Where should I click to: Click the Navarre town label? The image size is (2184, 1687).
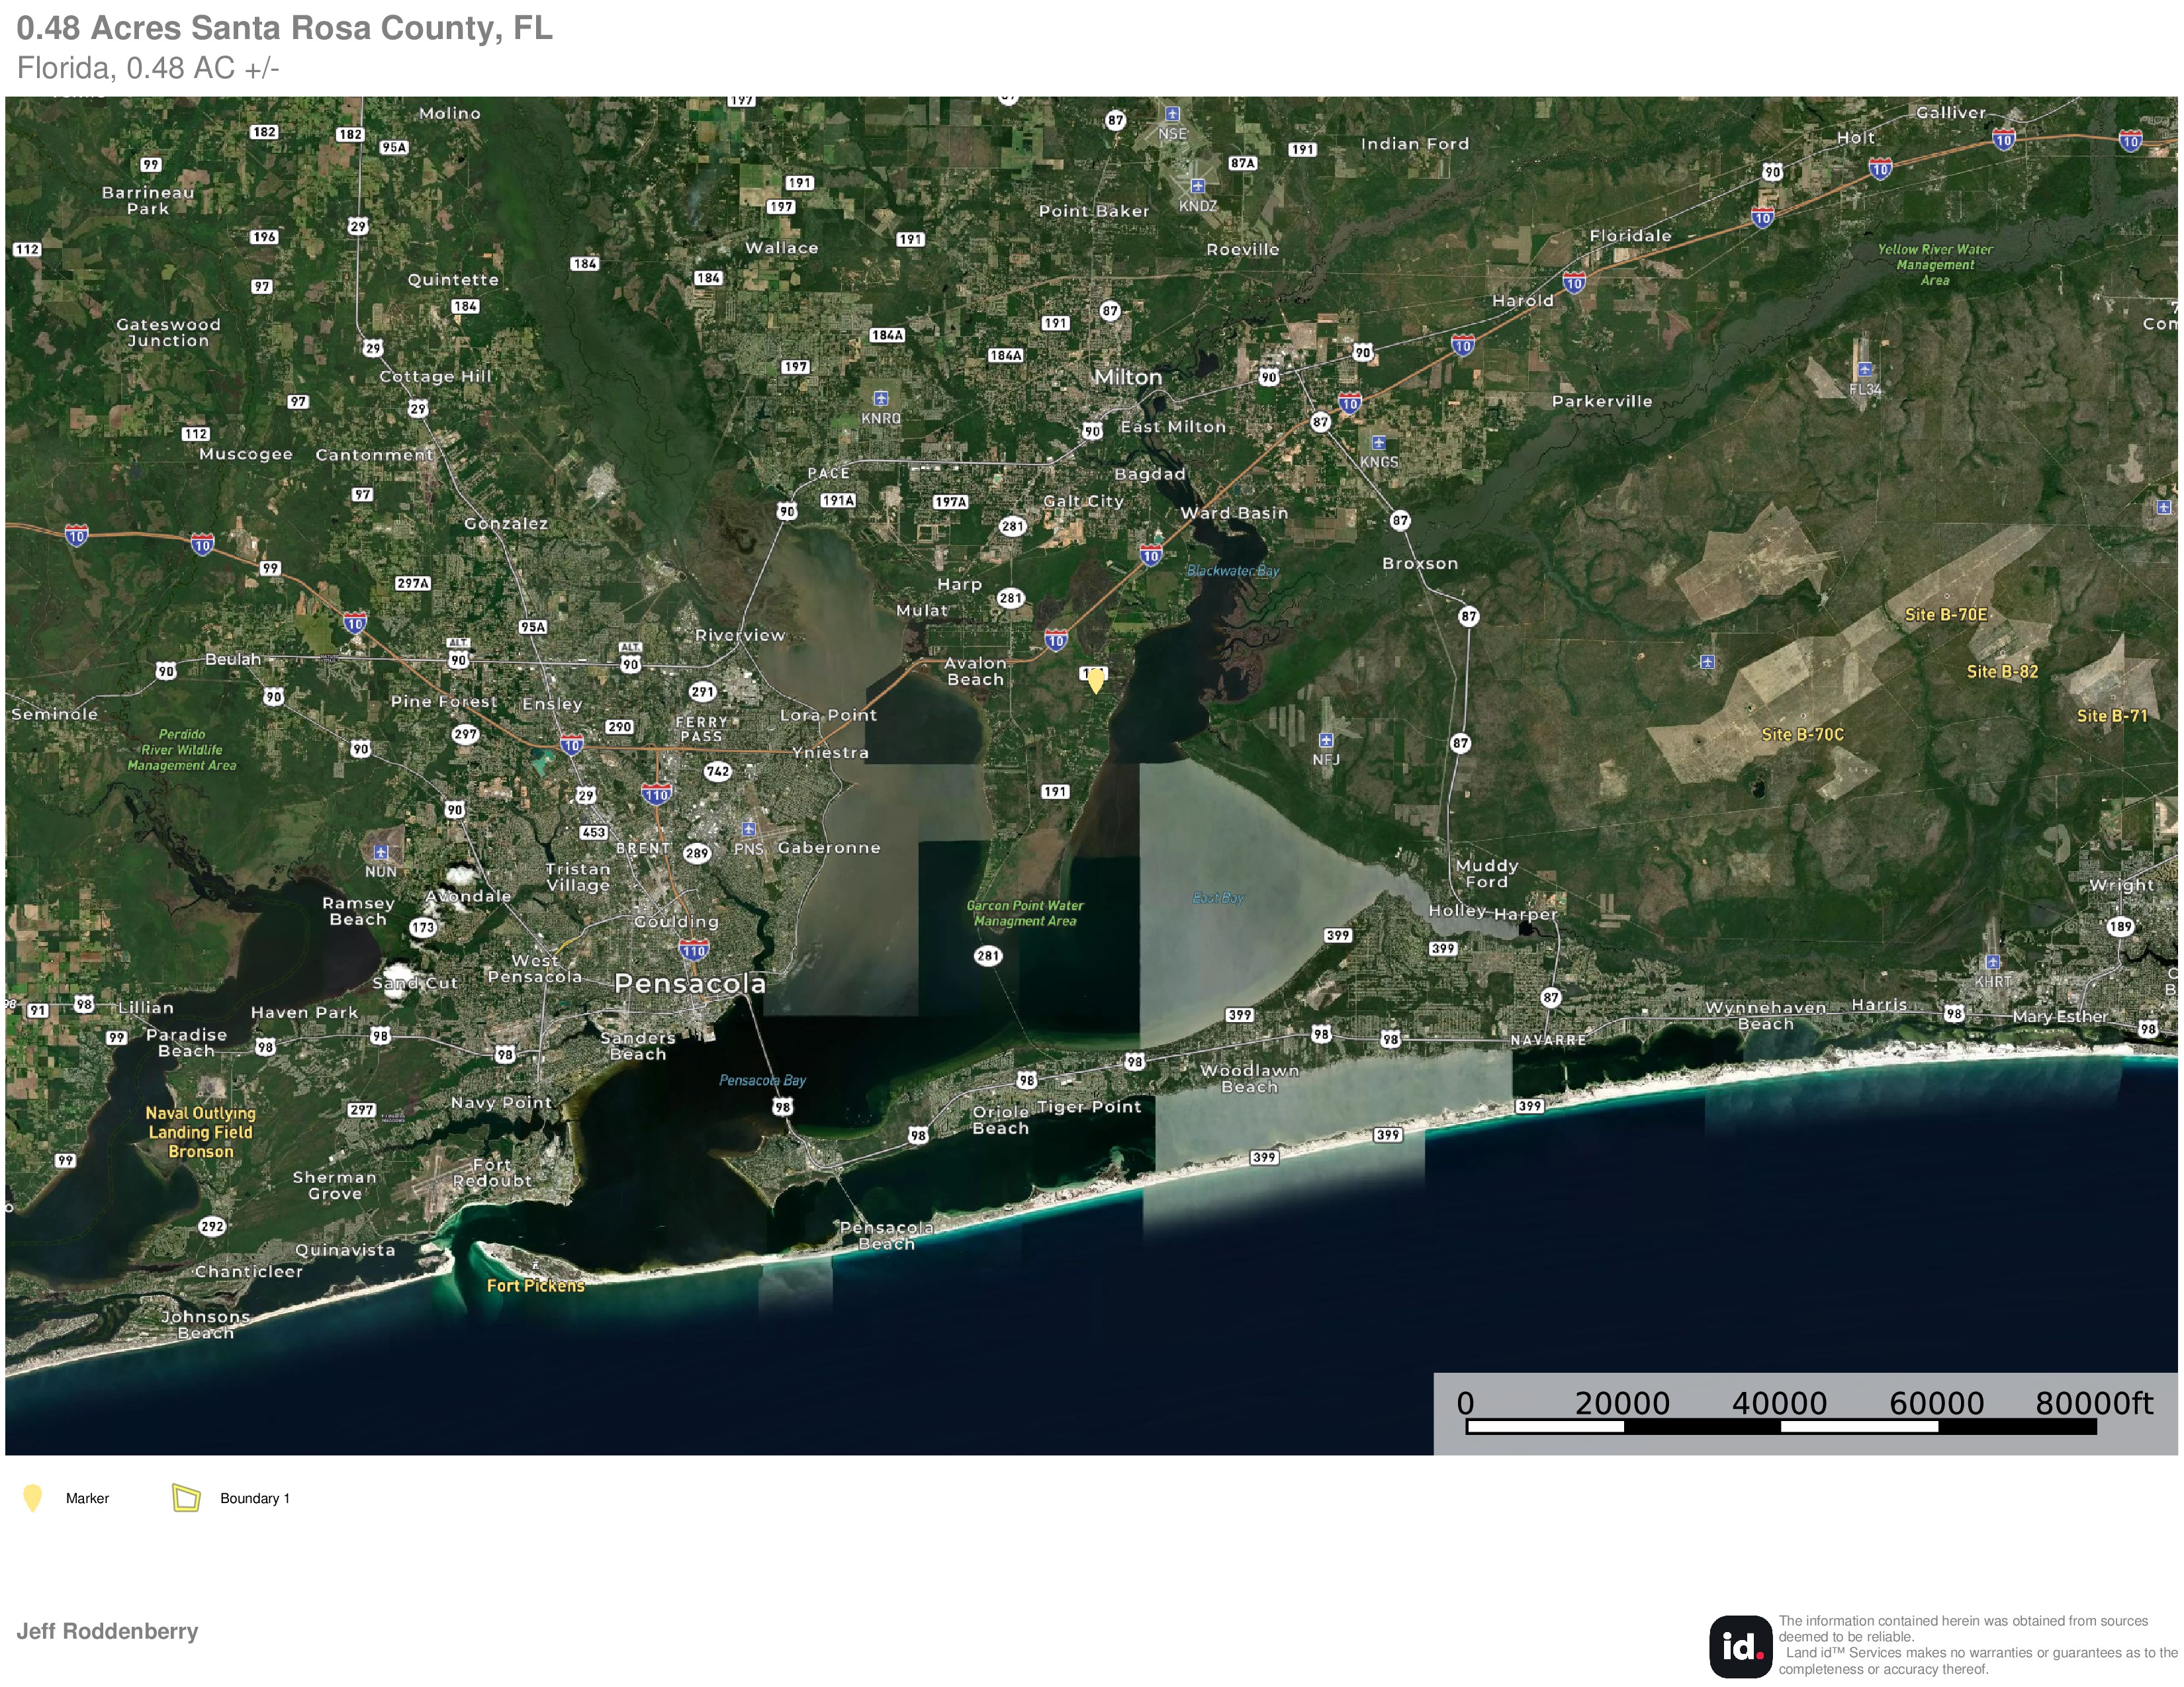click(1548, 1041)
